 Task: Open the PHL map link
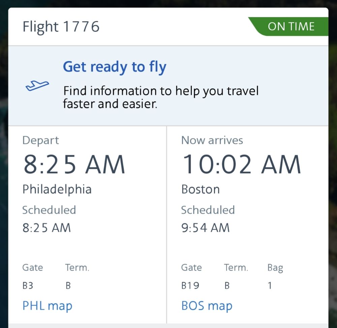coord(47,306)
